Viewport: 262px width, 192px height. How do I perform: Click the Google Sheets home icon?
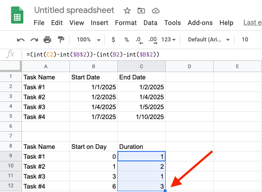pyautogui.click(x=17, y=16)
